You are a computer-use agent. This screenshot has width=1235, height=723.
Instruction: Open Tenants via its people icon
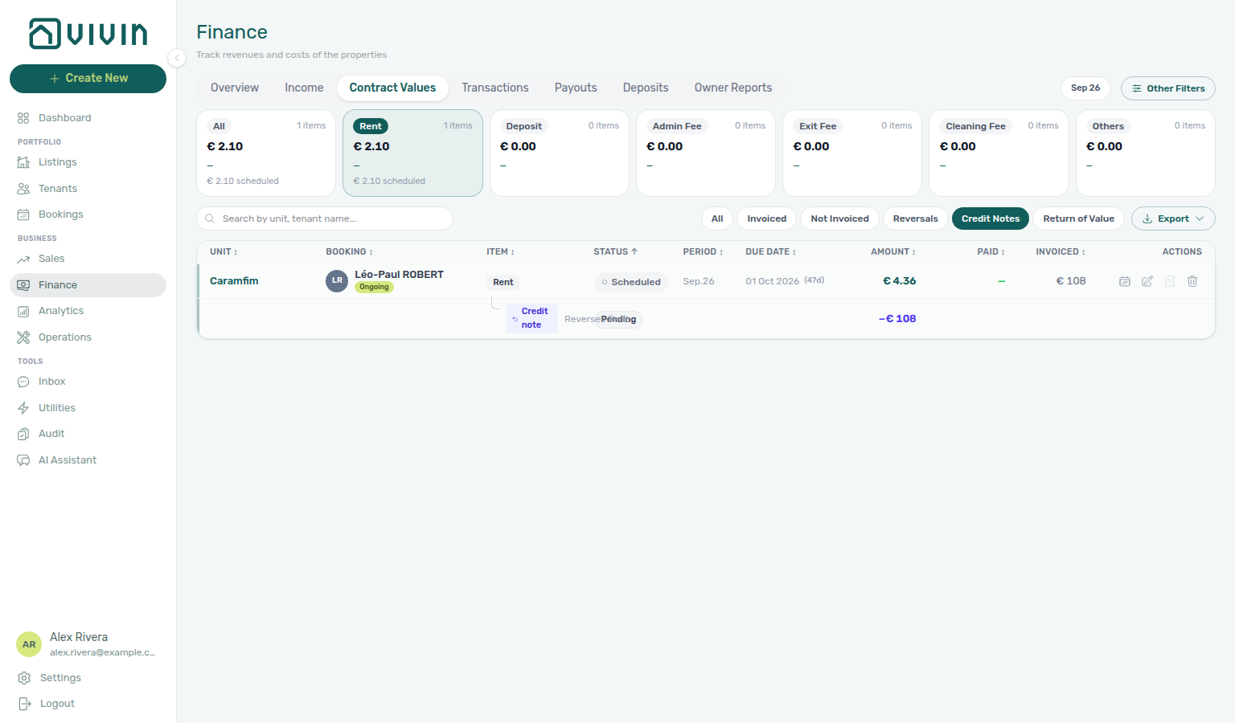pos(23,189)
